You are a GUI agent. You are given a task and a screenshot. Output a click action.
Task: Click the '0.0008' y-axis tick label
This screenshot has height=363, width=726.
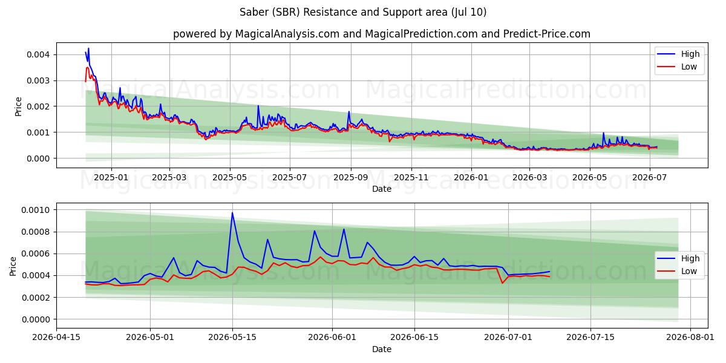[x=38, y=232]
